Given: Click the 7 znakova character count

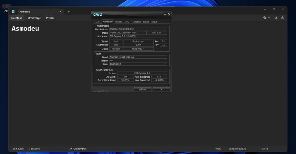Looking at the screenshot, I should click(x=34, y=149).
